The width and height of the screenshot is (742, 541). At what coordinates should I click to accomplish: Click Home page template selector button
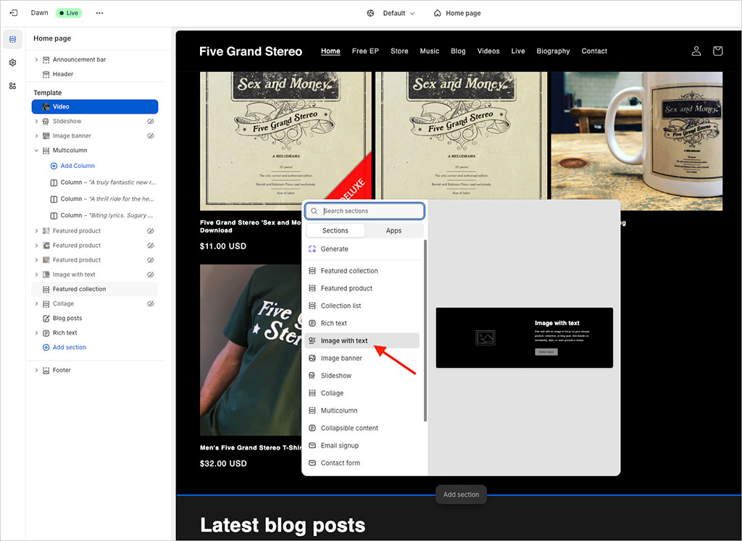[457, 13]
